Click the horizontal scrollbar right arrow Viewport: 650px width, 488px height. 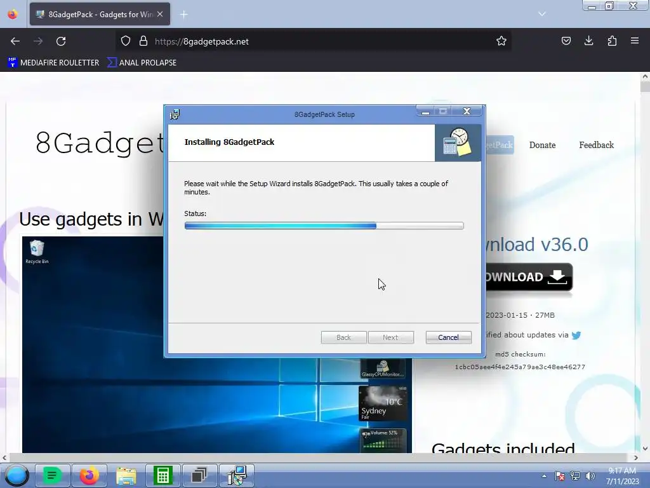pyautogui.click(x=636, y=457)
